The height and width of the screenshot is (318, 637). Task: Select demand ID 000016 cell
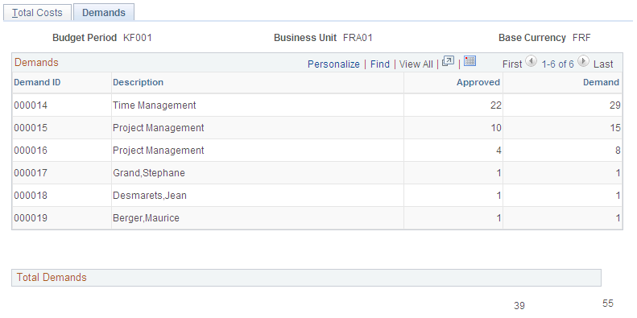click(31, 151)
